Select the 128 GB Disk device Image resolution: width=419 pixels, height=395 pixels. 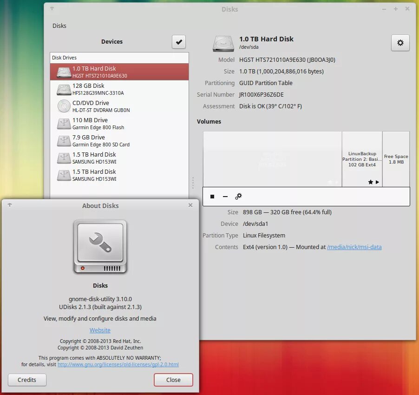coord(119,89)
